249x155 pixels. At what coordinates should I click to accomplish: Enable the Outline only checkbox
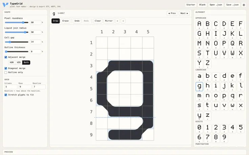point(6,72)
